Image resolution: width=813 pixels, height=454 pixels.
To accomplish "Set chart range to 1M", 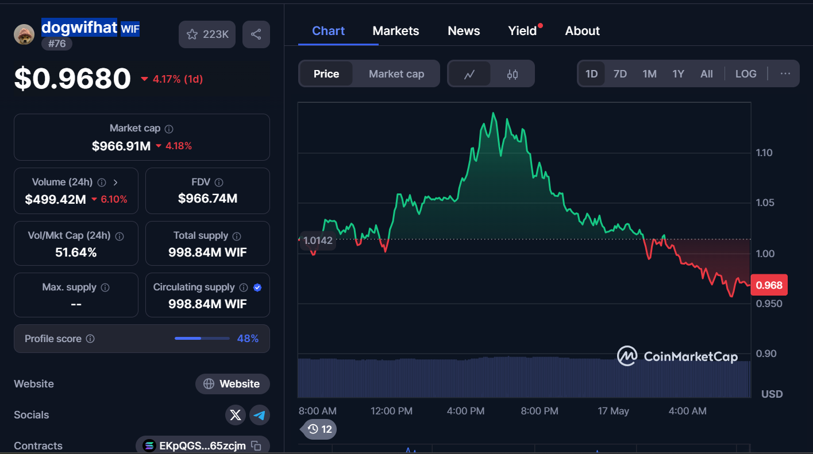I will (649, 74).
